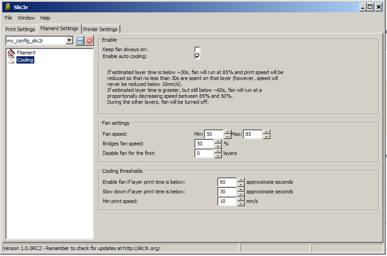Image resolution: width=387 pixels, height=256 pixels.
Task: Enable the Keep fan always on checkbox
Action: tap(197, 49)
